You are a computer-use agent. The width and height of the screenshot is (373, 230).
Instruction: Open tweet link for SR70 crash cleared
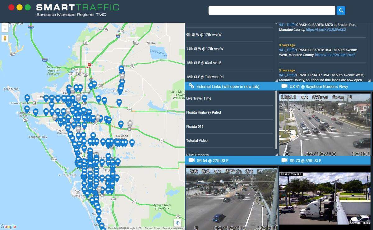[326, 30]
